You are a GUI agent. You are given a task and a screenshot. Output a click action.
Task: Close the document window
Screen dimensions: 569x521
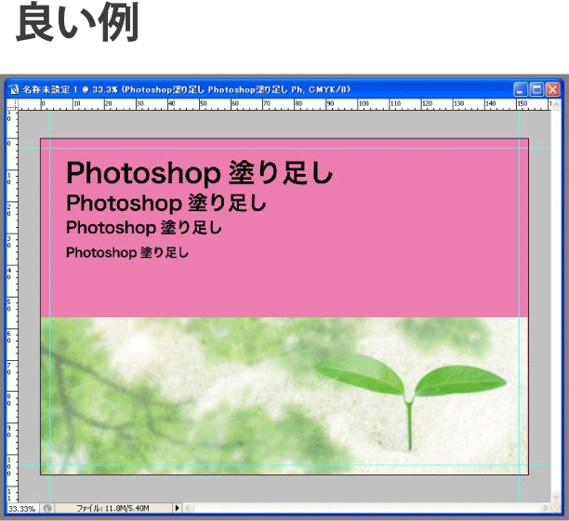pyautogui.click(x=553, y=90)
